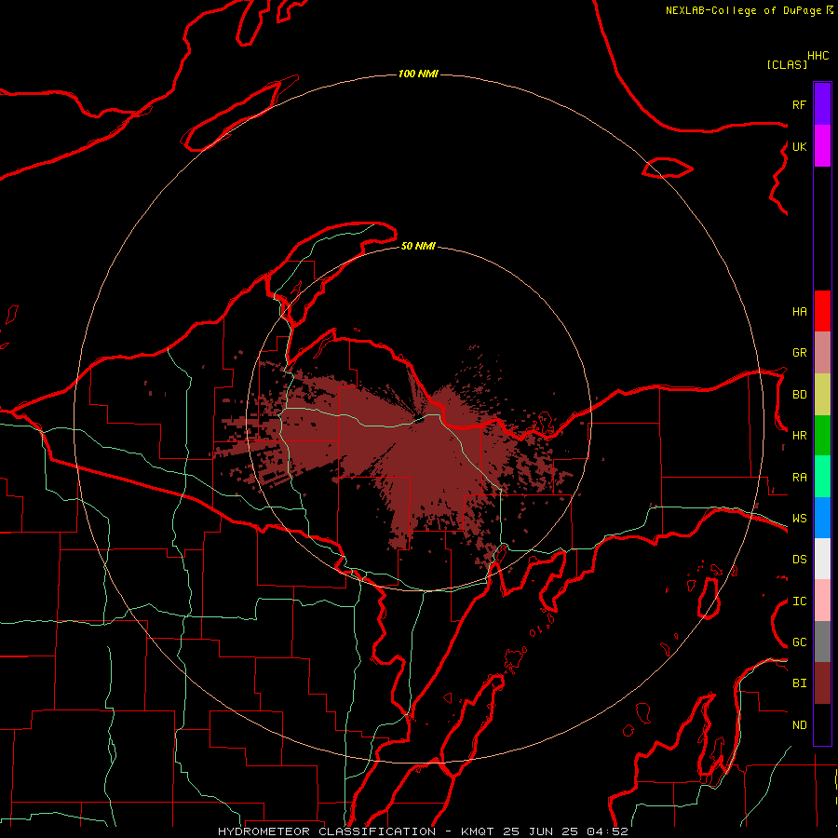Click the HA legend label
The width and height of the screenshot is (838, 838).
click(799, 311)
